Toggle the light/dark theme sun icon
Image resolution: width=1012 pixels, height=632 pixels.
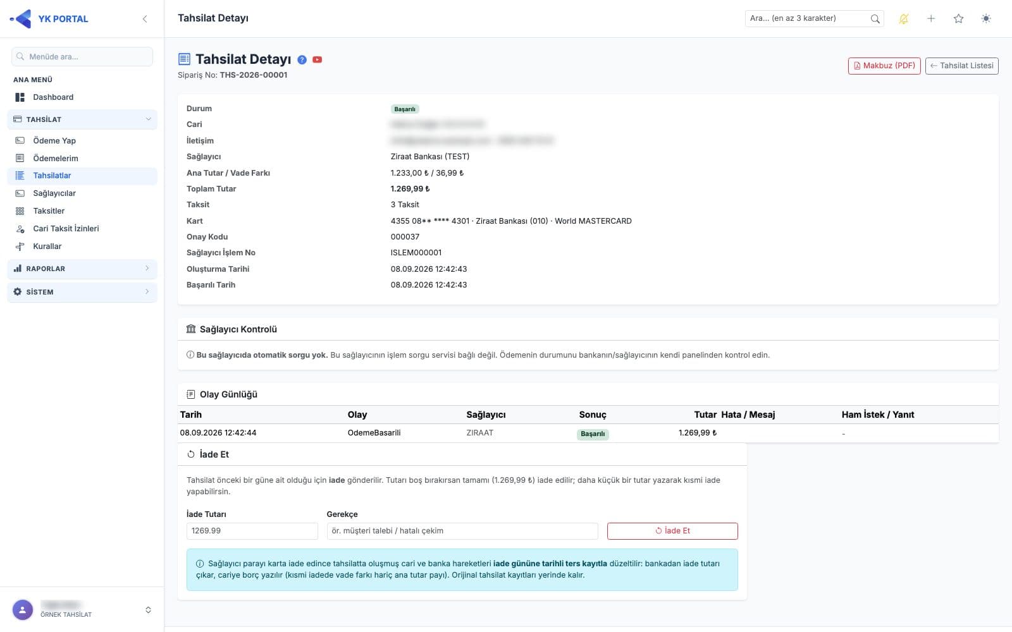click(986, 19)
